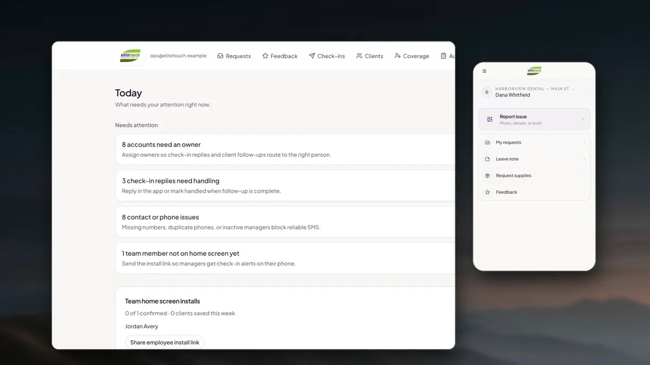Click the Dana Whitfield name in the mobile panel
The image size is (650, 365).
tap(512, 95)
